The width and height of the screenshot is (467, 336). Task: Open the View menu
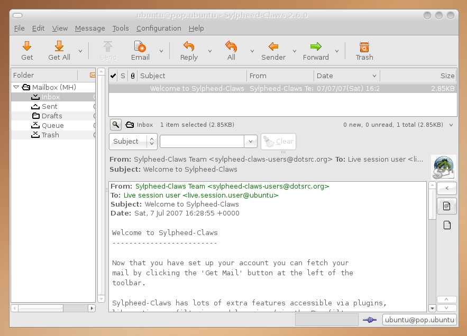point(60,29)
